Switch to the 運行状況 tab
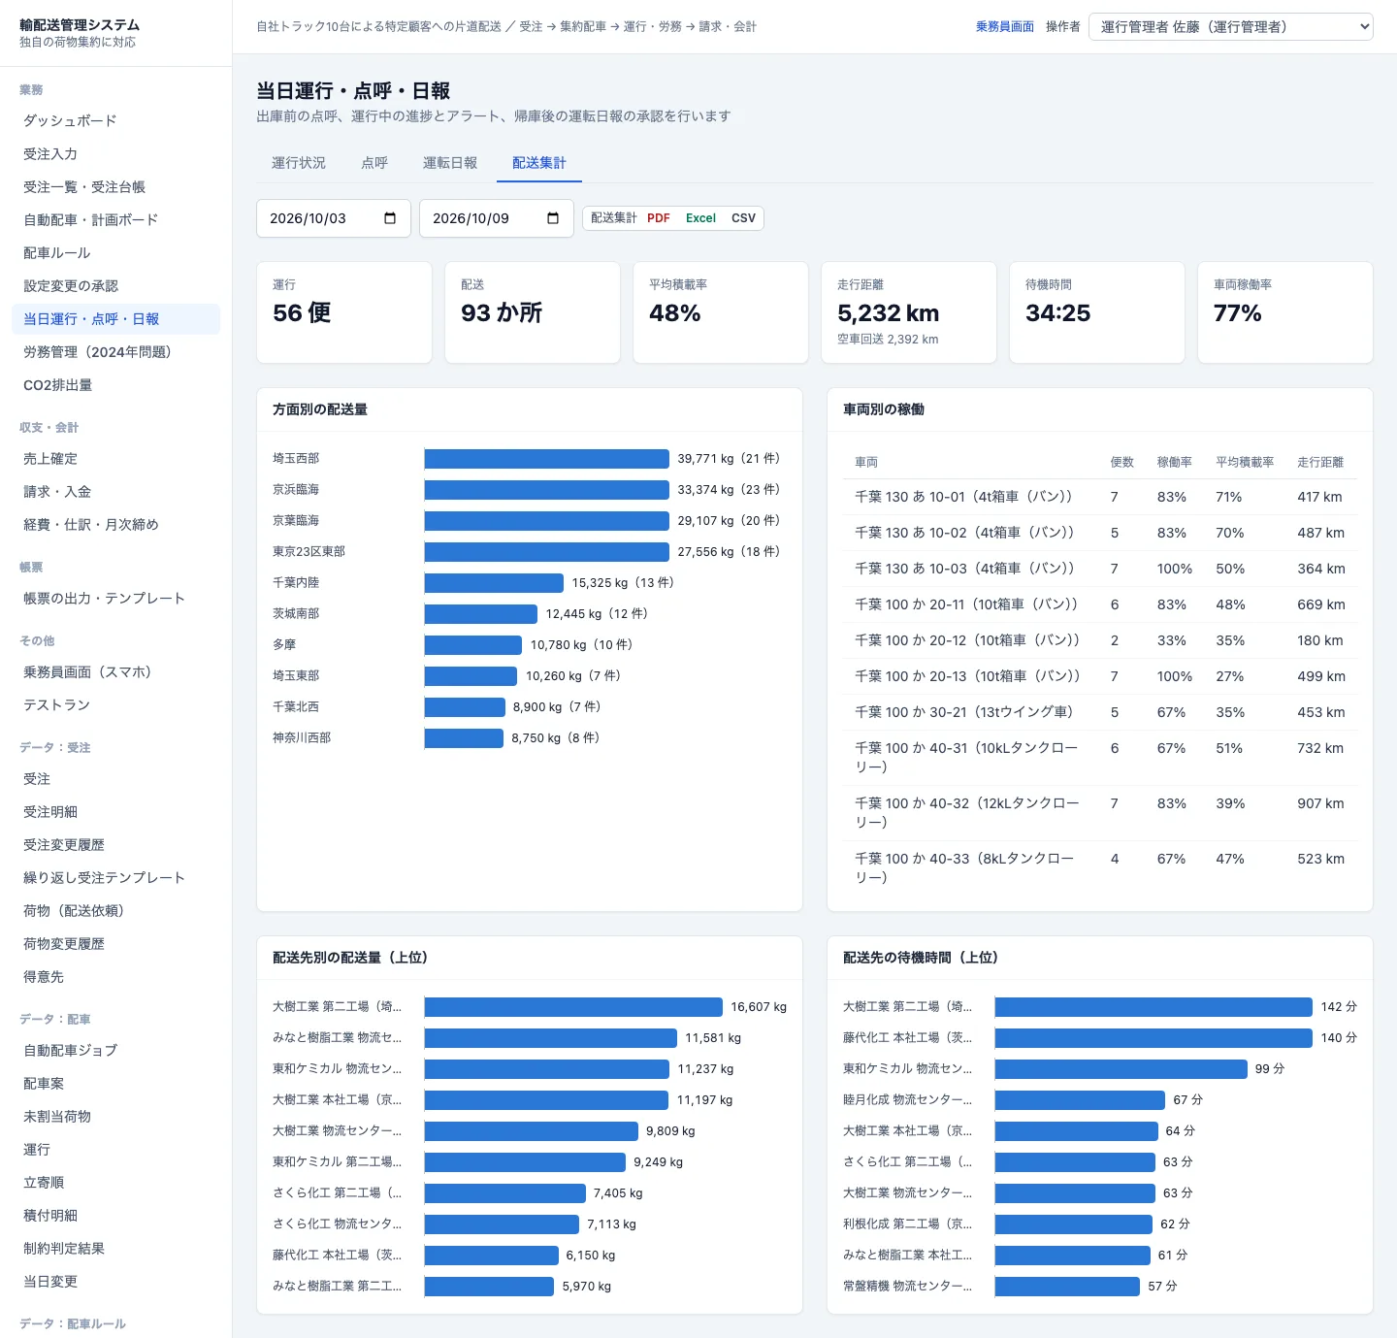1397x1338 pixels. coord(299,163)
